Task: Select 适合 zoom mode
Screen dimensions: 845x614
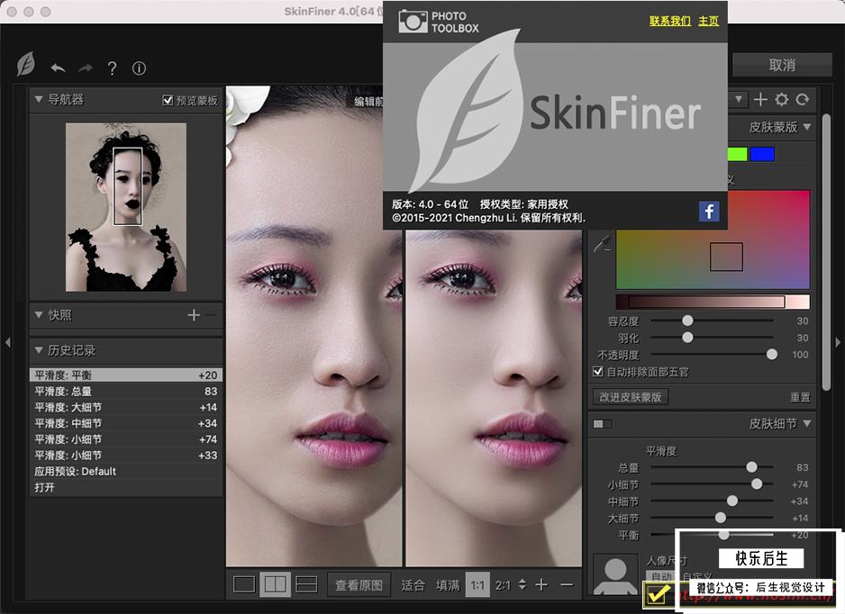Action: pyautogui.click(x=413, y=585)
